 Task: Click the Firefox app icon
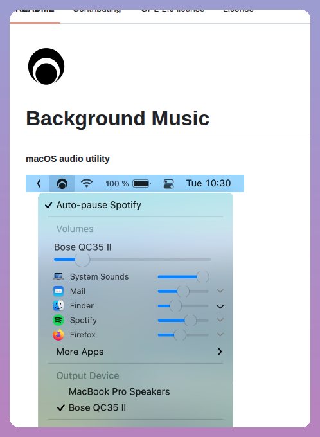coord(58,334)
